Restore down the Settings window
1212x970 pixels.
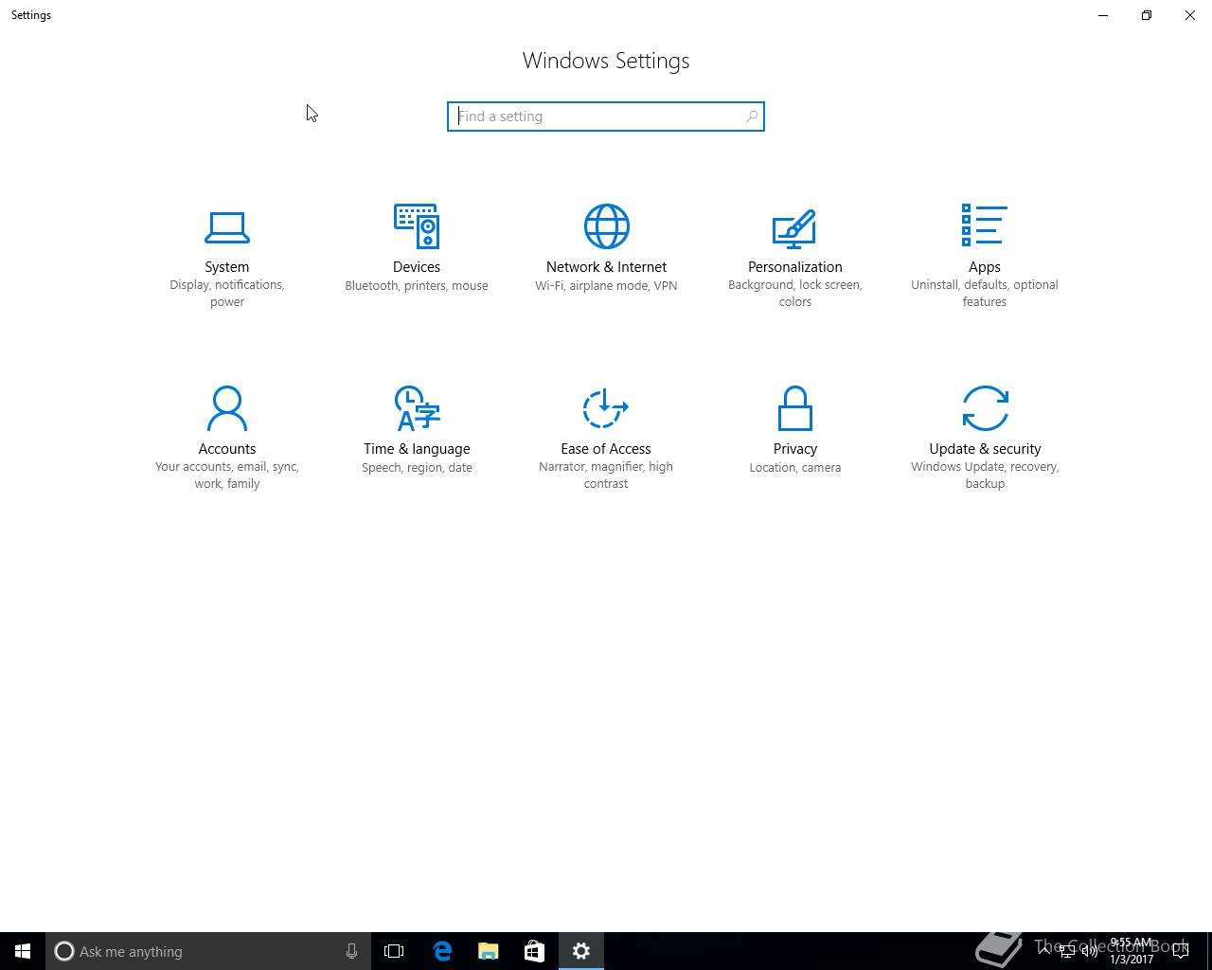[1147, 15]
